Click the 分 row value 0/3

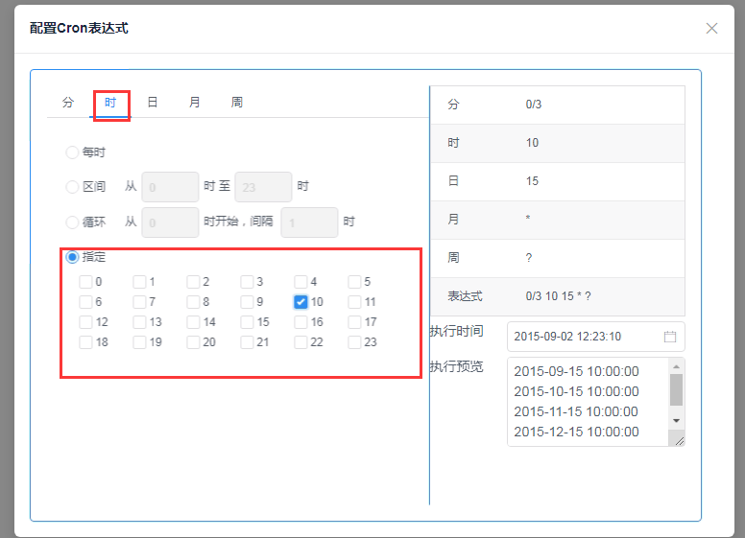click(534, 105)
